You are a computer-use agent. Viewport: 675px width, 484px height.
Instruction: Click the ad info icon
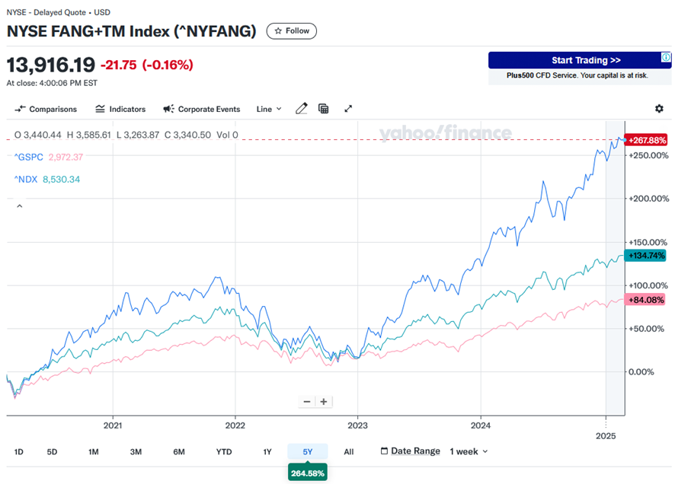coord(666,57)
